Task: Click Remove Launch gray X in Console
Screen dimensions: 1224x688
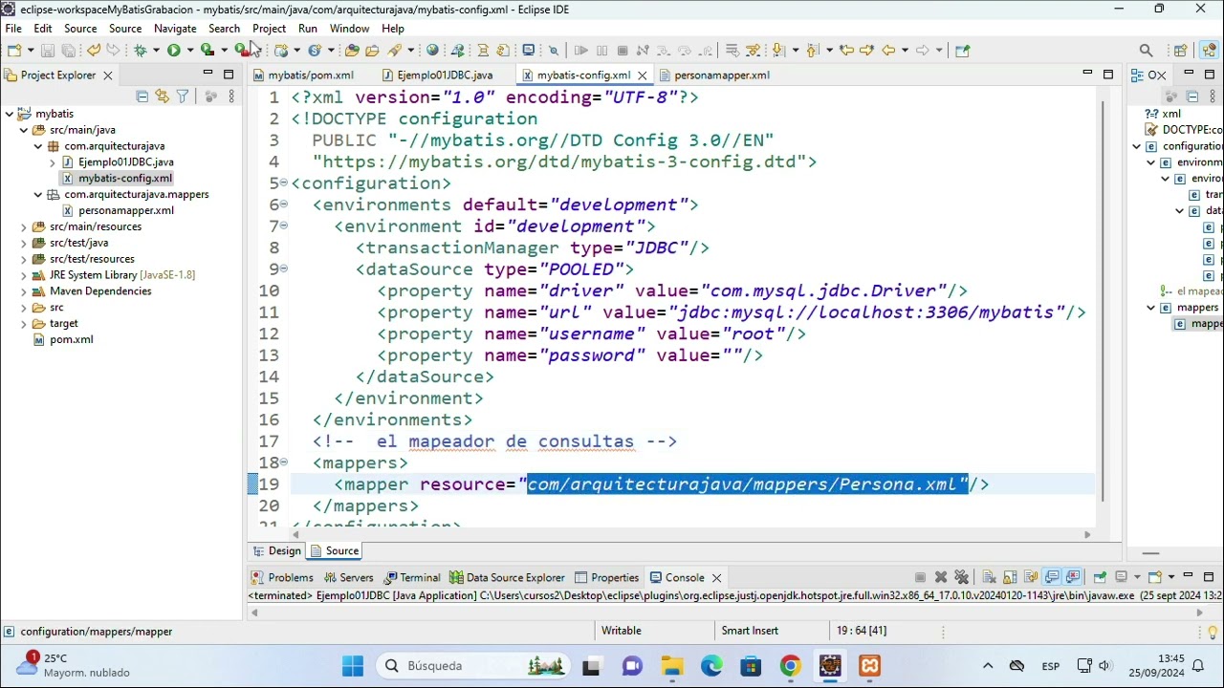Action: [x=941, y=577]
